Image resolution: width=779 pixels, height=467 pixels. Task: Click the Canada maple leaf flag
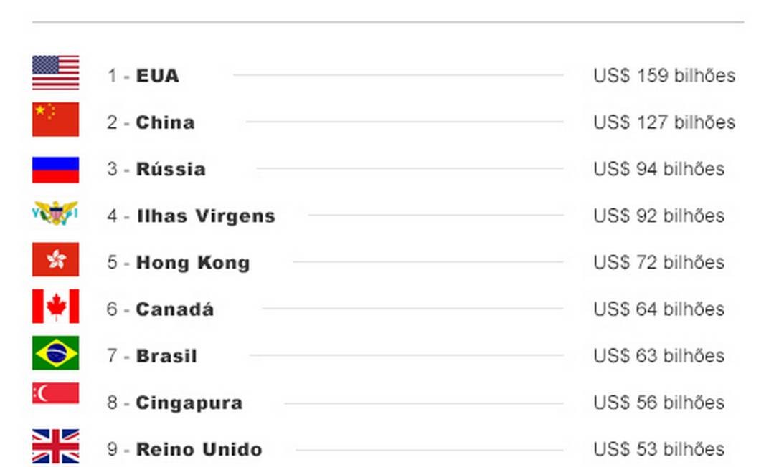(56, 307)
